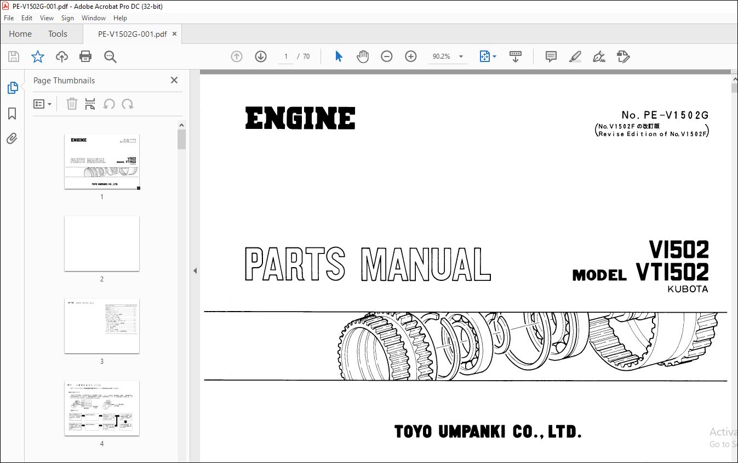Open the View menu
The width and height of the screenshot is (738, 463).
[47, 18]
